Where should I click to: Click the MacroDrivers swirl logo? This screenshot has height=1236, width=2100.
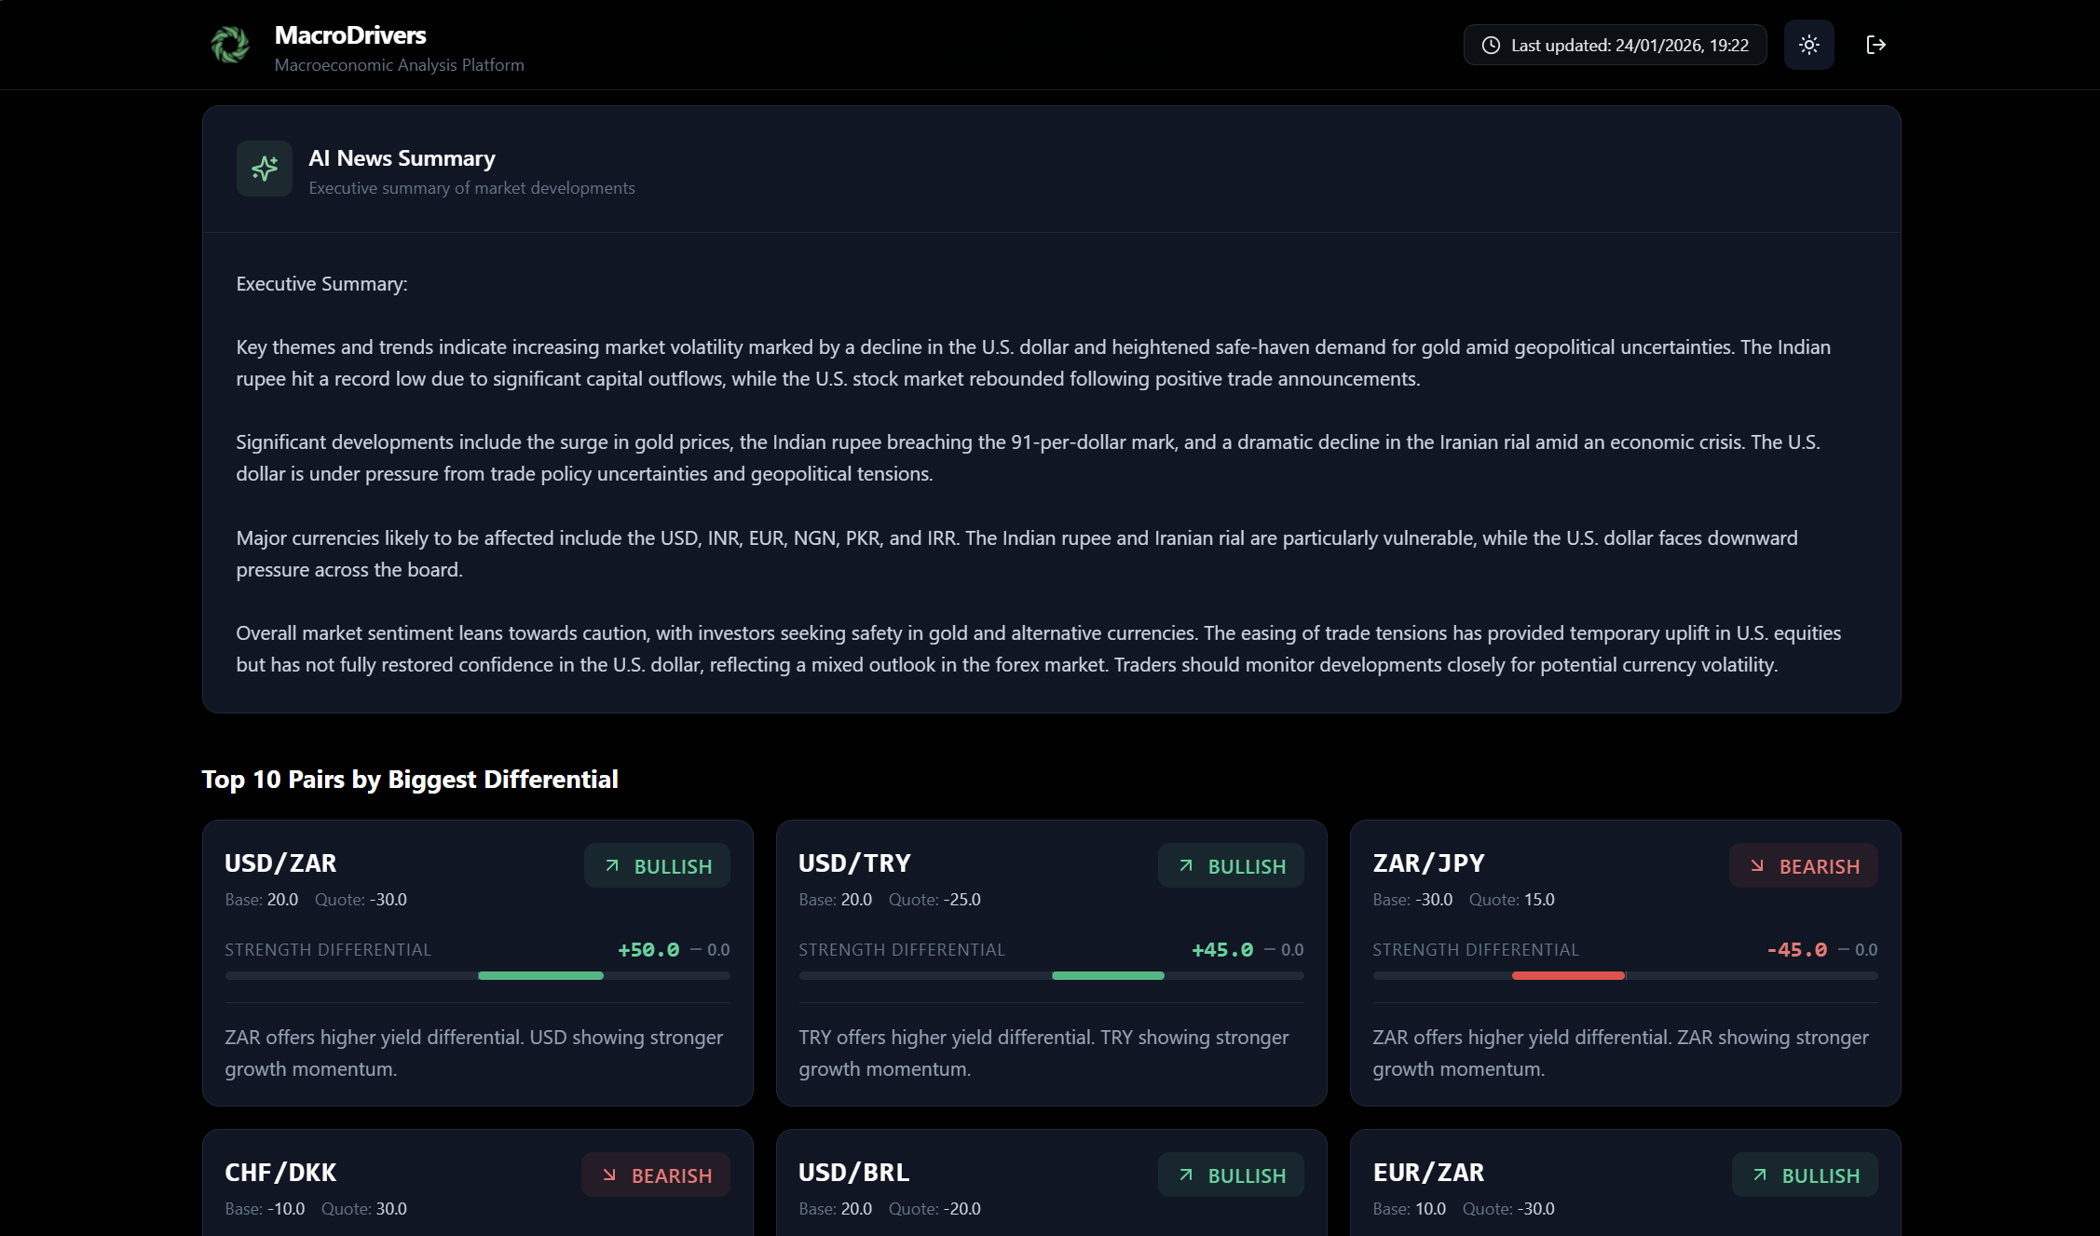(x=229, y=45)
